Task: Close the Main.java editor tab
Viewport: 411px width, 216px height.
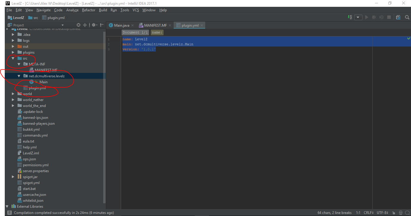Action: coord(132,25)
